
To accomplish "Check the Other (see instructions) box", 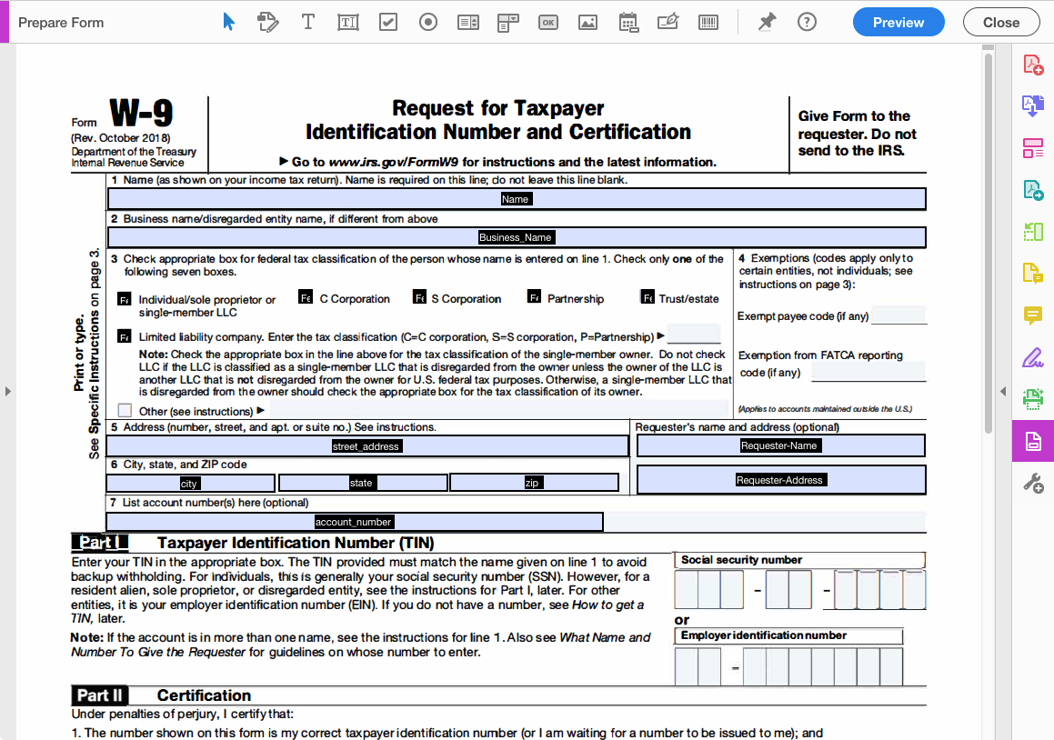I will click(125, 410).
